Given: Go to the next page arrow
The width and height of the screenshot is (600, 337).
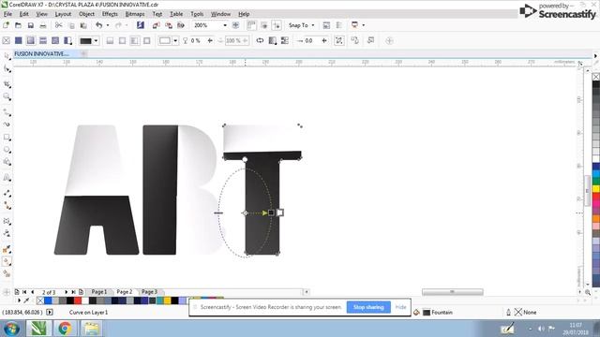Looking at the screenshot, I should pyautogui.click(x=67, y=292).
